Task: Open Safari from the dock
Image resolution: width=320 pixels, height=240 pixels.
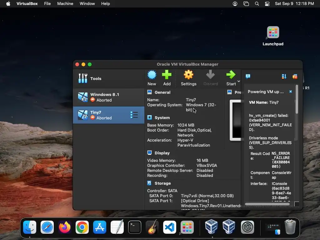Action: click(x=47, y=227)
